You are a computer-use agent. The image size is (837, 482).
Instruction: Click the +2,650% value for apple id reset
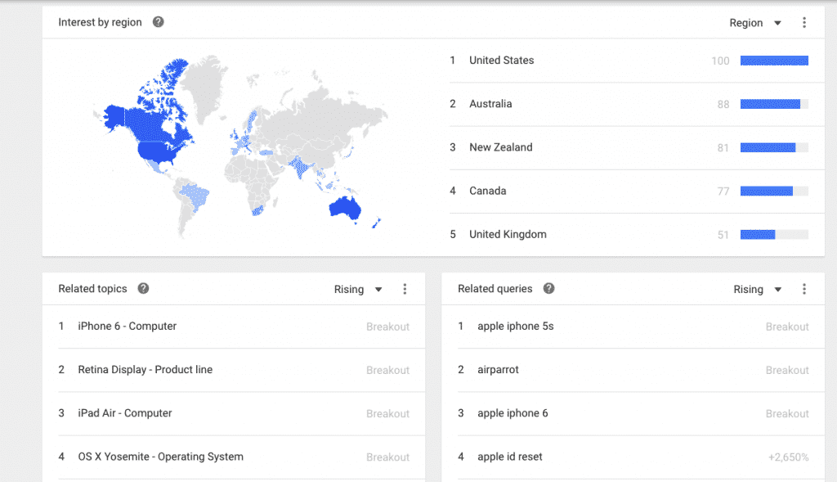789,457
